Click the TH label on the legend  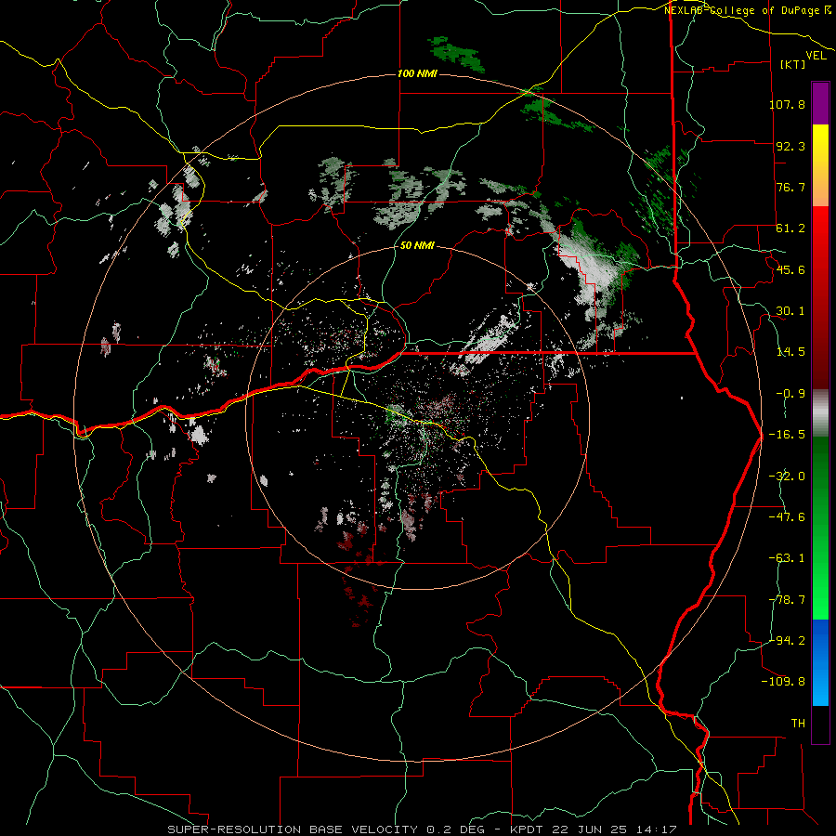[x=798, y=724]
